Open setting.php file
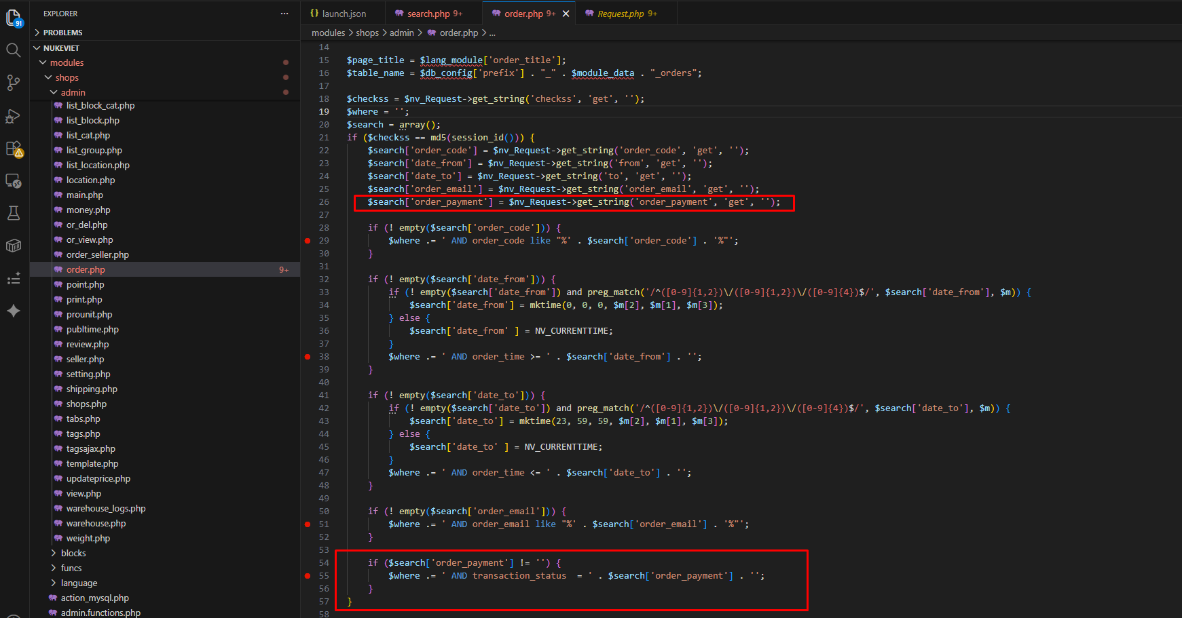The width and height of the screenshot is (1182, 618). pos(88,374)
